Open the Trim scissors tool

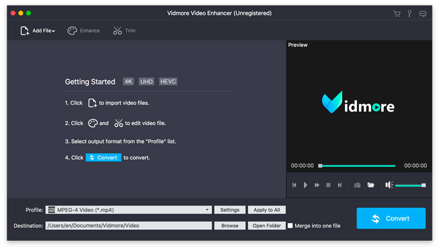pos(124,31)
